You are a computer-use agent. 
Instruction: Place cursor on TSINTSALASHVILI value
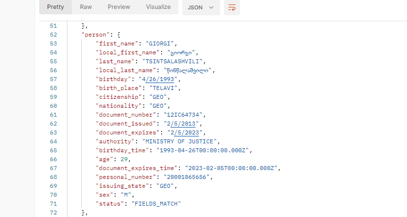click(x=172, y=61)
